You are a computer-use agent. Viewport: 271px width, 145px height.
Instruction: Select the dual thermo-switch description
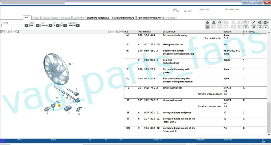(x=178, y=52)
